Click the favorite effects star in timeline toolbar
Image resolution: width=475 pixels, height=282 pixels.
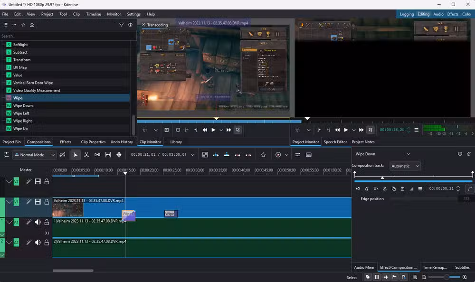tap(263, 155)
